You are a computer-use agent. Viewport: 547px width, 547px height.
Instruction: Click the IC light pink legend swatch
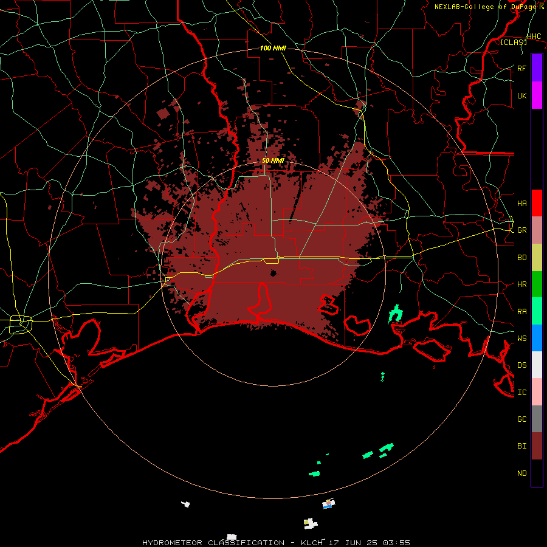tap(537, 392)
